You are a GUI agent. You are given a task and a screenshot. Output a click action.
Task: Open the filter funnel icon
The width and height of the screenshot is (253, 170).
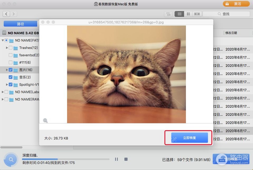pyautogui.click(x=168, y=14)
